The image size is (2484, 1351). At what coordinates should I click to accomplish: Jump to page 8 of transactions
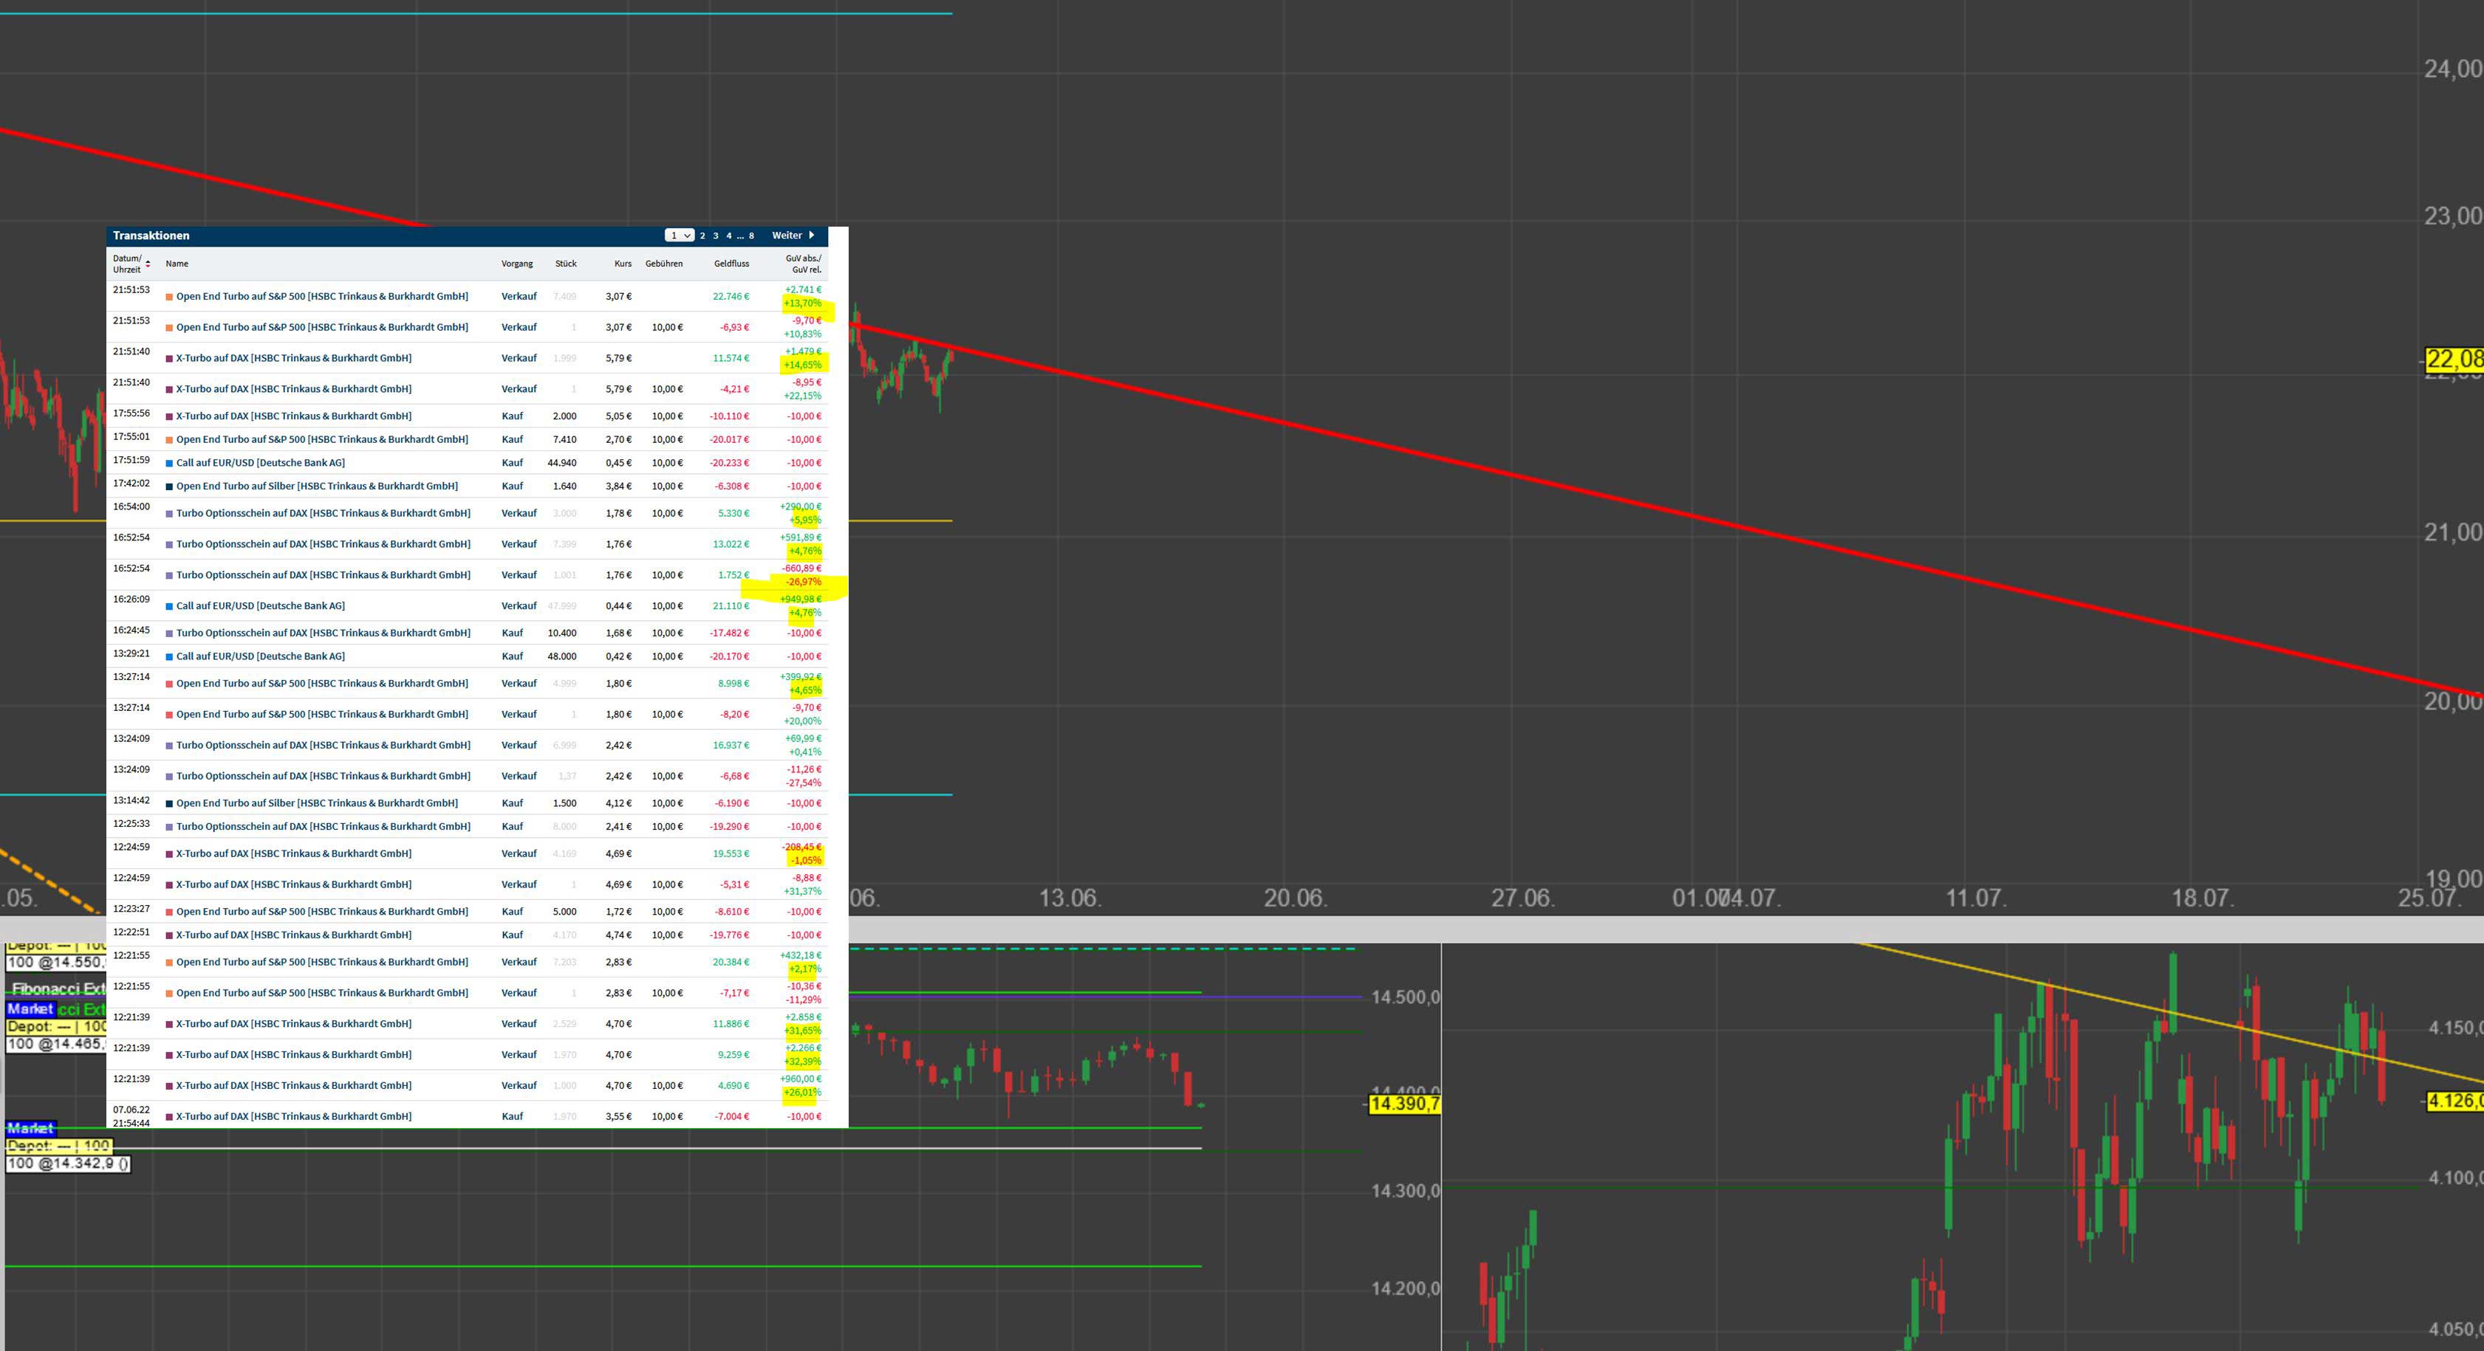pyautogui.click(x=751, y=236)
